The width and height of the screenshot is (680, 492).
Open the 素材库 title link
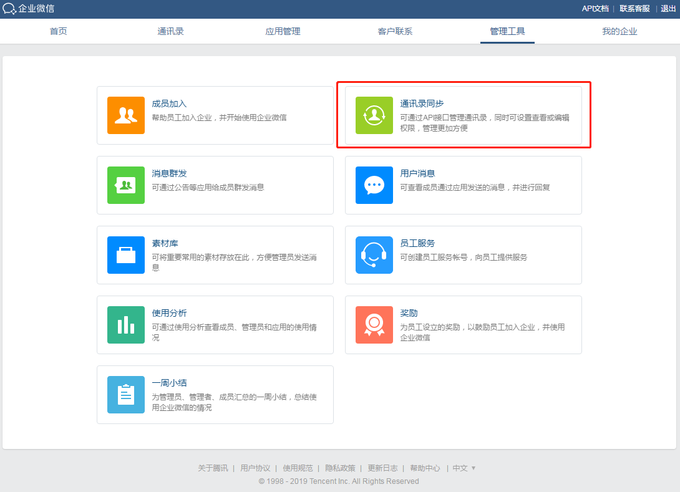(165, 243)
